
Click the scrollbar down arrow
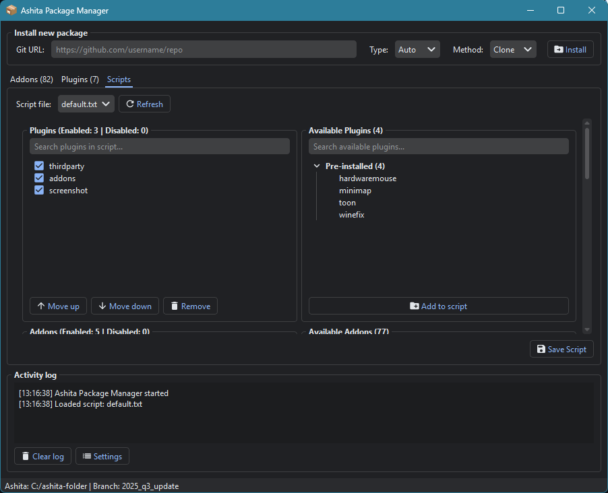pyautogui.click(x=587, y=330)
